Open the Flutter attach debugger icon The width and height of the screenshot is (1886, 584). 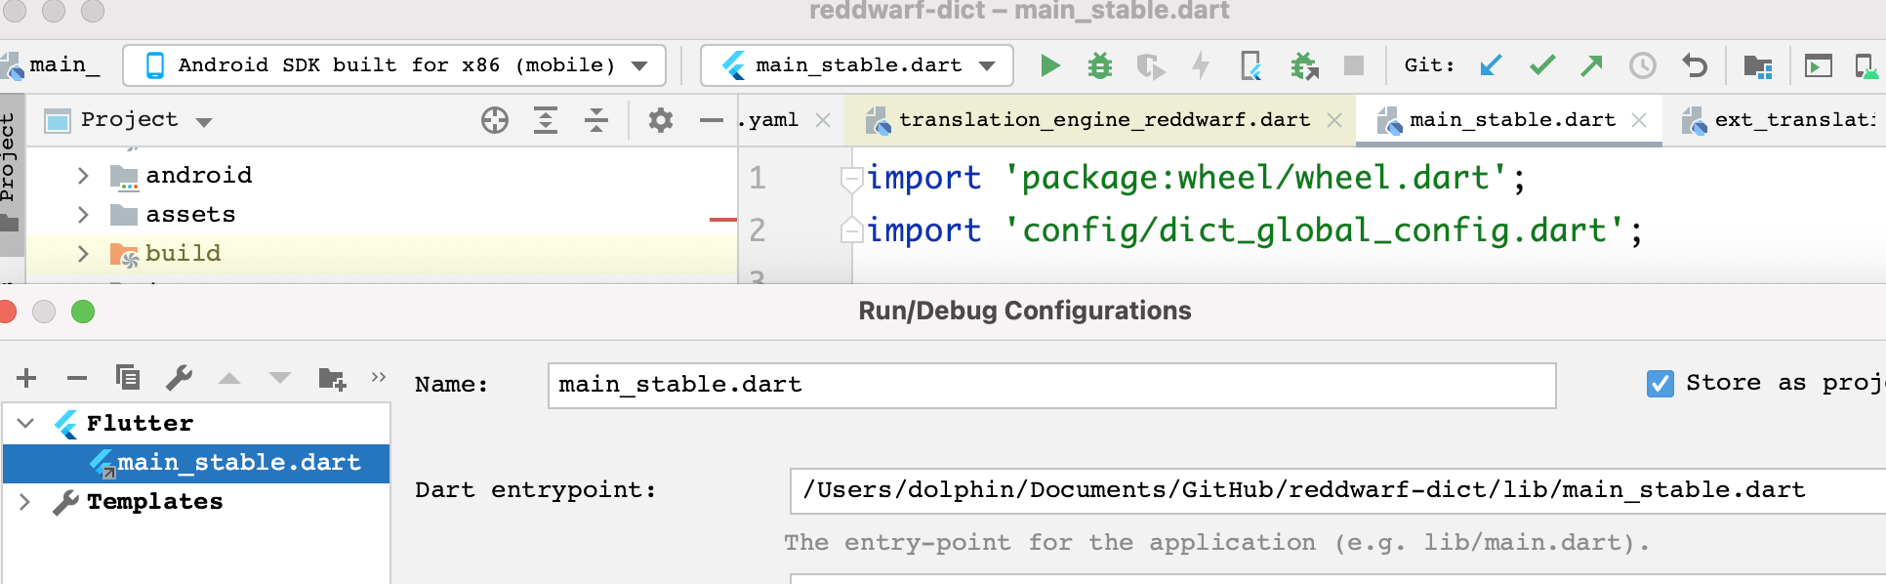point(1251,65)
